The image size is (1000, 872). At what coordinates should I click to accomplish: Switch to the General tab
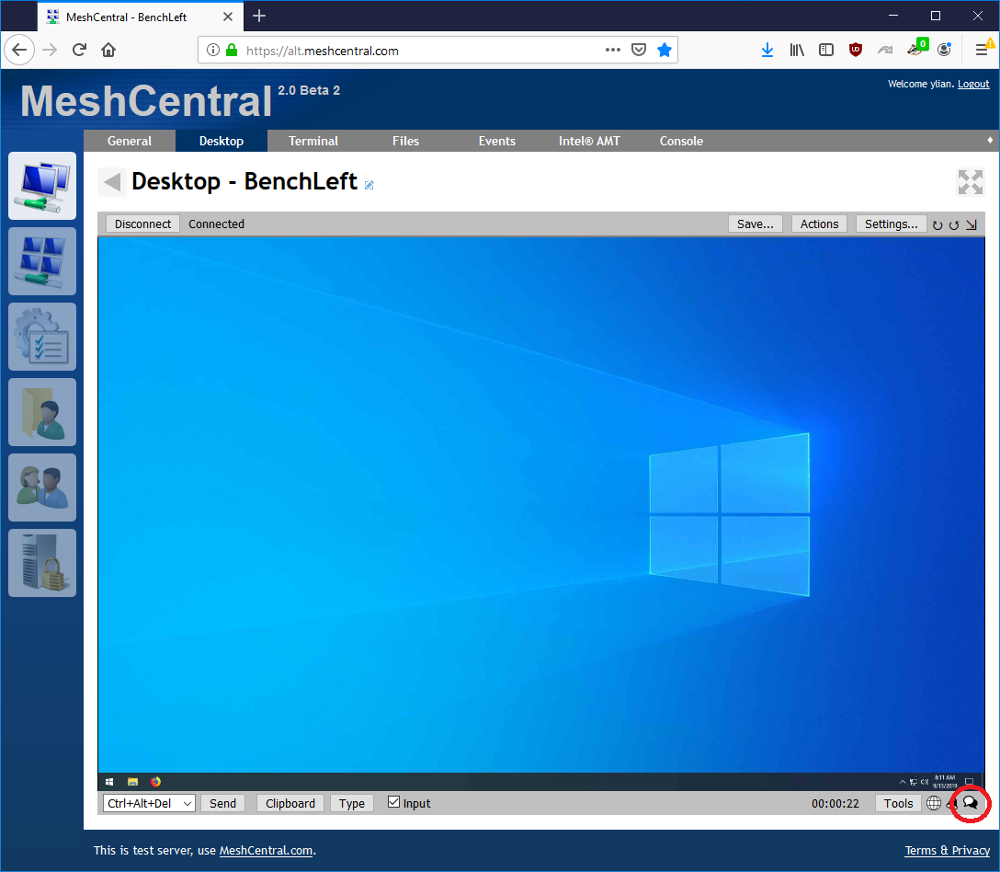(x=130, y=141)
